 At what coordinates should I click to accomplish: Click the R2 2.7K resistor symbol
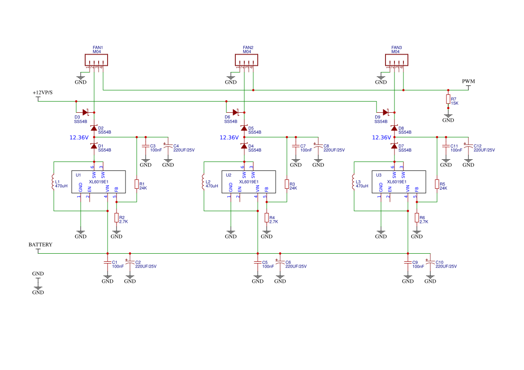(116, 218)
